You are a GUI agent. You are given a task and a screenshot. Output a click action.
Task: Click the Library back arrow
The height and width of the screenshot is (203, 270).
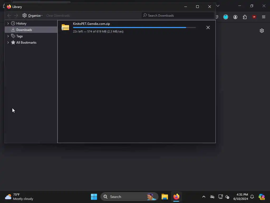9,16
